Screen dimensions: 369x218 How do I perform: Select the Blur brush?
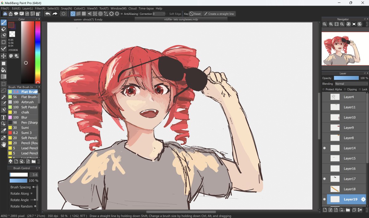[x=23, y=117]
